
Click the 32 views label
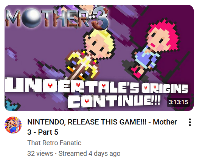(x=40, y=154)
